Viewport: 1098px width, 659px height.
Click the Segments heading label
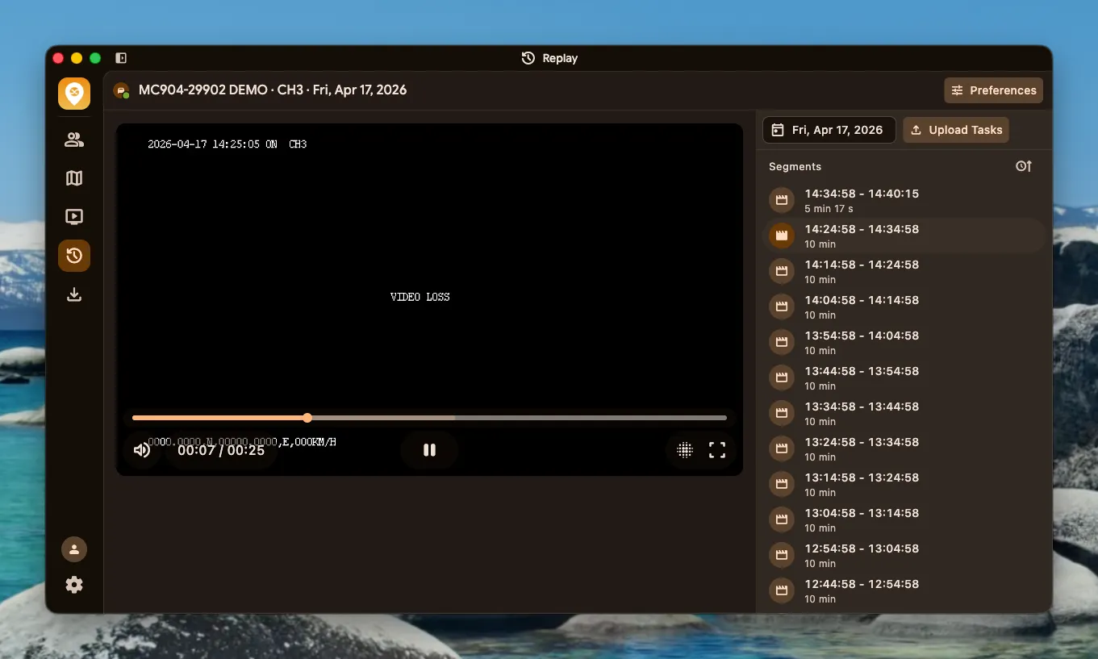pos(795,166)
